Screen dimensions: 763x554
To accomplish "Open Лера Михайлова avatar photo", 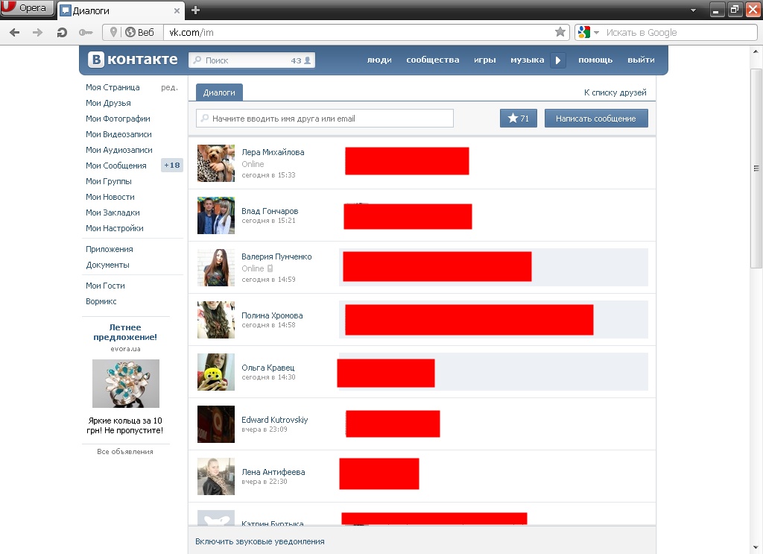I will coord(216,163).
